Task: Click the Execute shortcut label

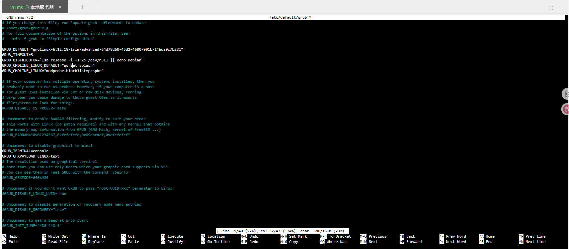Action: [175, 236]
